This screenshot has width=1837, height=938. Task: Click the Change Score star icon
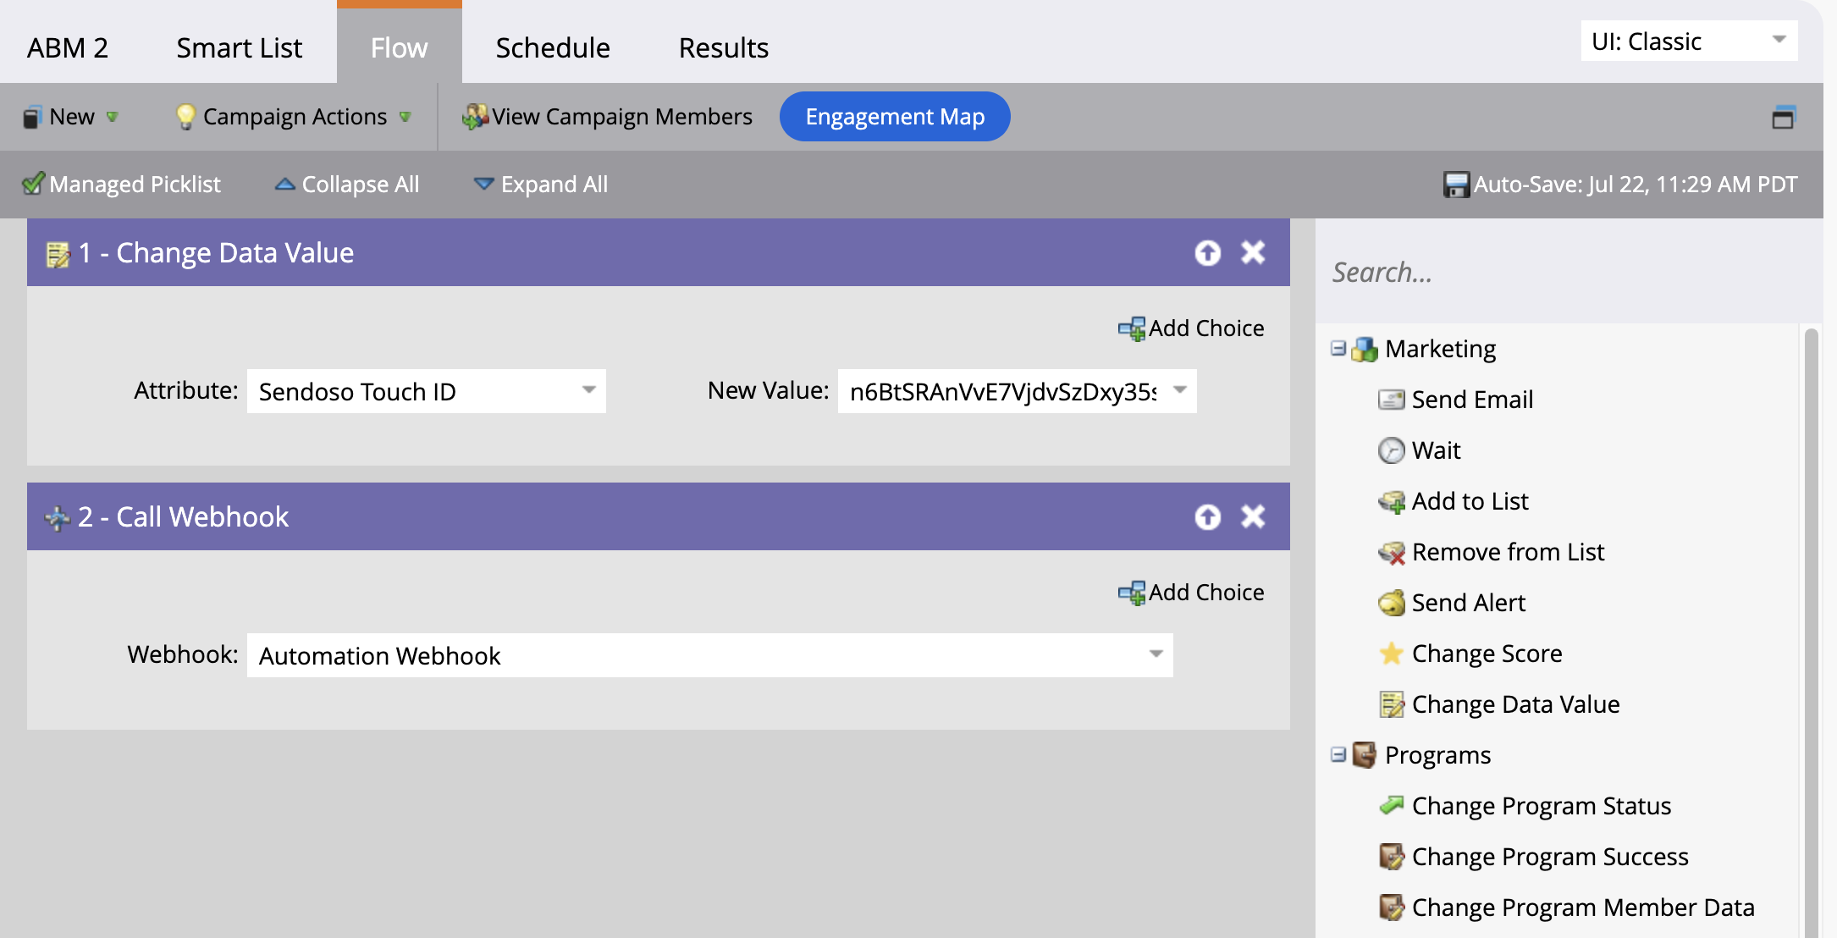pyautogui.click(x=1392, y=654)
